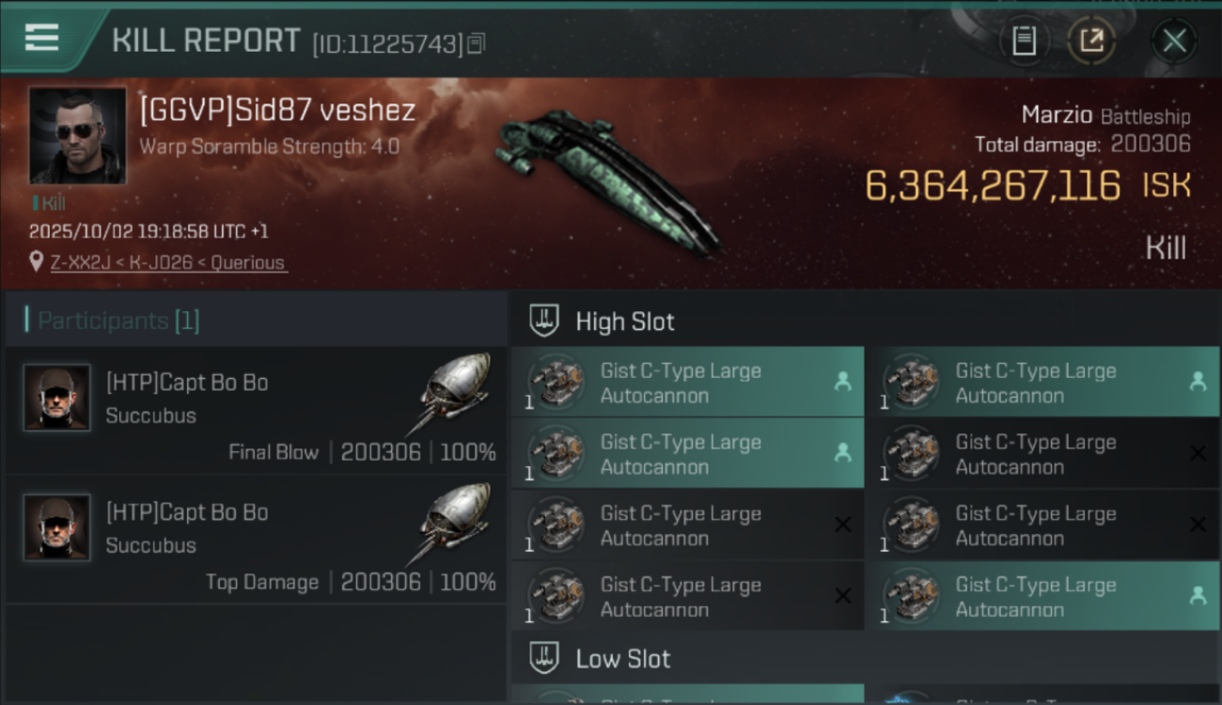Image resolution: width=1222 pixels, height=705 pixels.
Task: Inspect the Marzio battleship image
Action: (602, 177)
